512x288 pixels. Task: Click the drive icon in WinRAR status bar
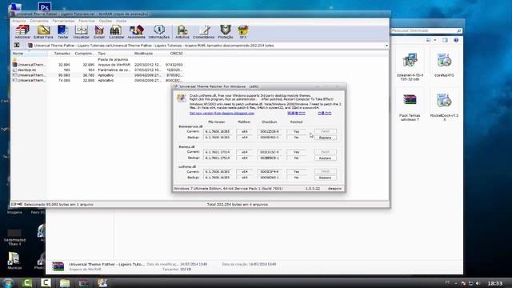tap(14, 204)
